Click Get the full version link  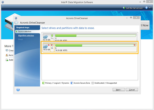tap(134, 8)
